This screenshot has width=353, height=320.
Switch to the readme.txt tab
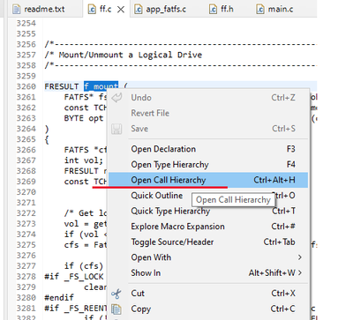45,9
